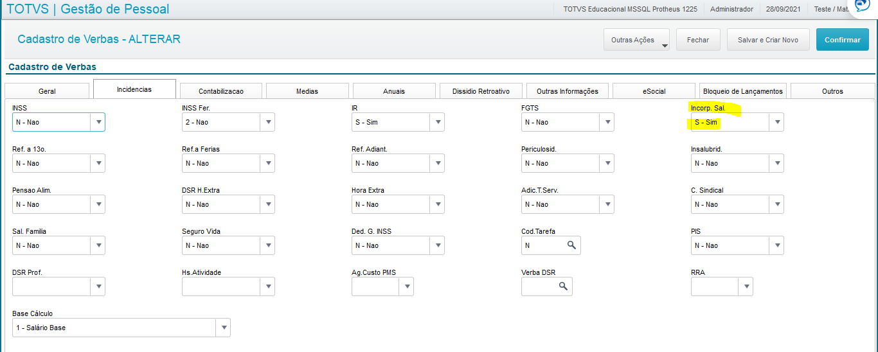Viewport: 878px width, 352px height.
Task: Open the chat bubble icon at top right
Action: click(862, 6)
